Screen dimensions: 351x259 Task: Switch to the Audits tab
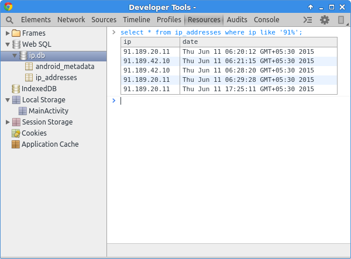tap(237, 20)
